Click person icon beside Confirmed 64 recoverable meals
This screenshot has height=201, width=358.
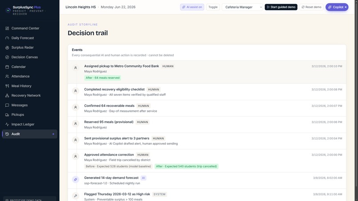76,107
